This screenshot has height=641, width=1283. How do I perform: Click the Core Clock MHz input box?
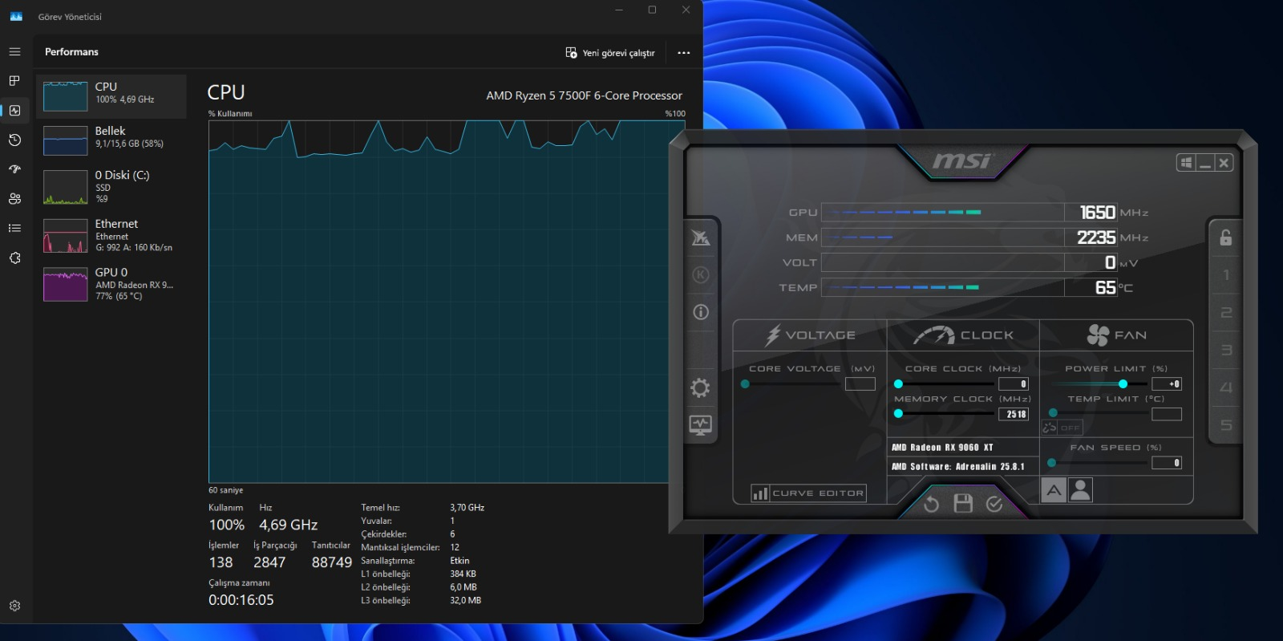tap(1013, 384)
